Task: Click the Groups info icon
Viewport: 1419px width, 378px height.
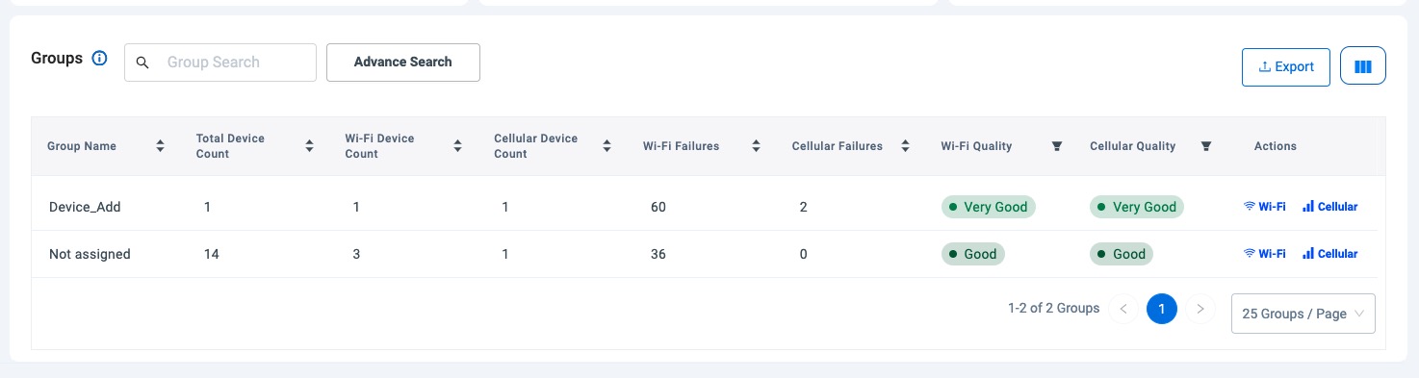Action: pyautogui.click(x=99, y=59)
